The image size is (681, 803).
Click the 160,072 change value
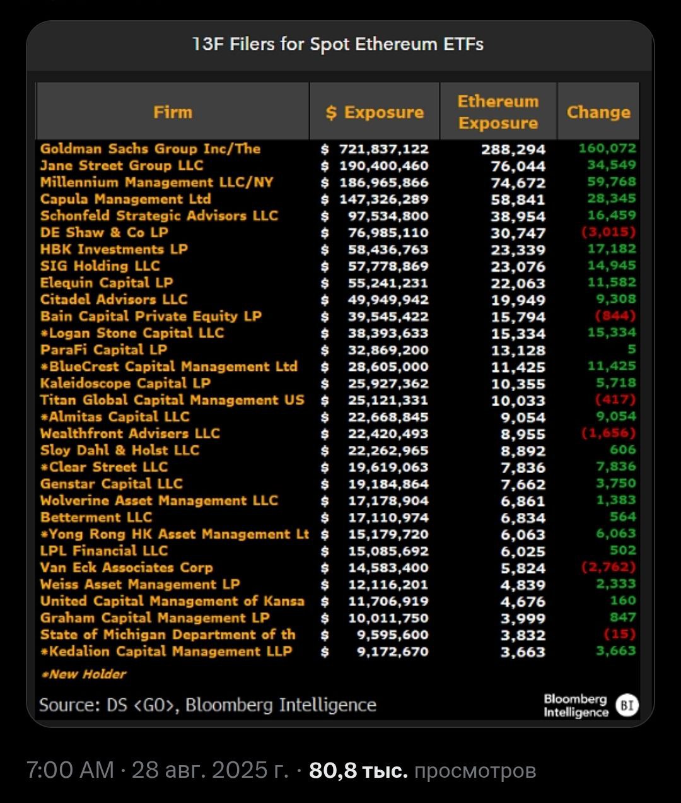(x=607, y=148)
